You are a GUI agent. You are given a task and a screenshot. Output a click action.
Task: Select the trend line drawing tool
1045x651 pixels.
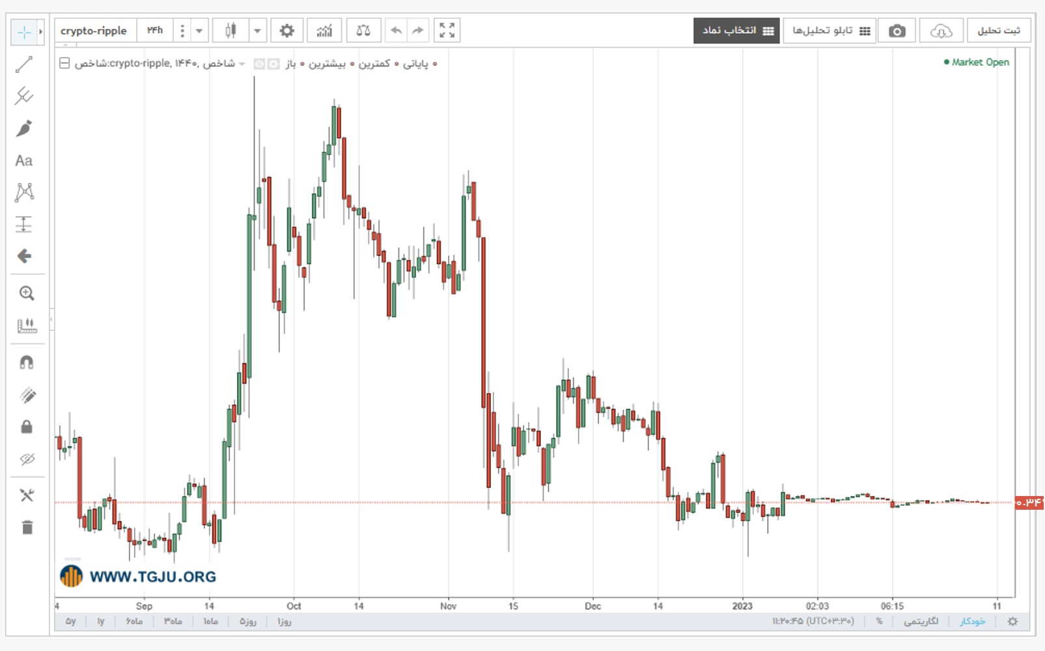point(24,64)
